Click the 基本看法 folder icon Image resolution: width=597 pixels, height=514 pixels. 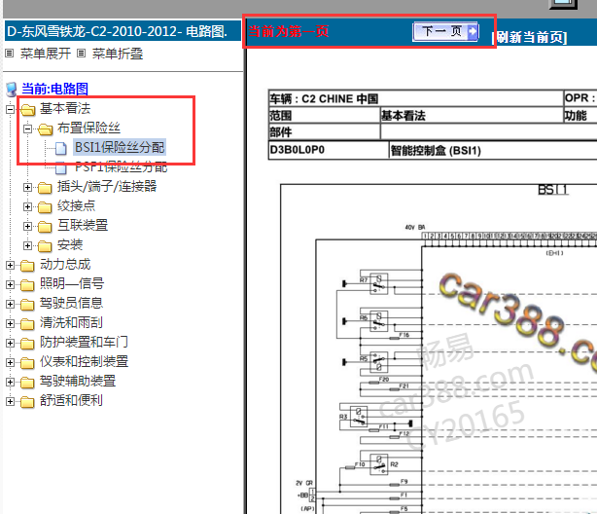point(28,109)
